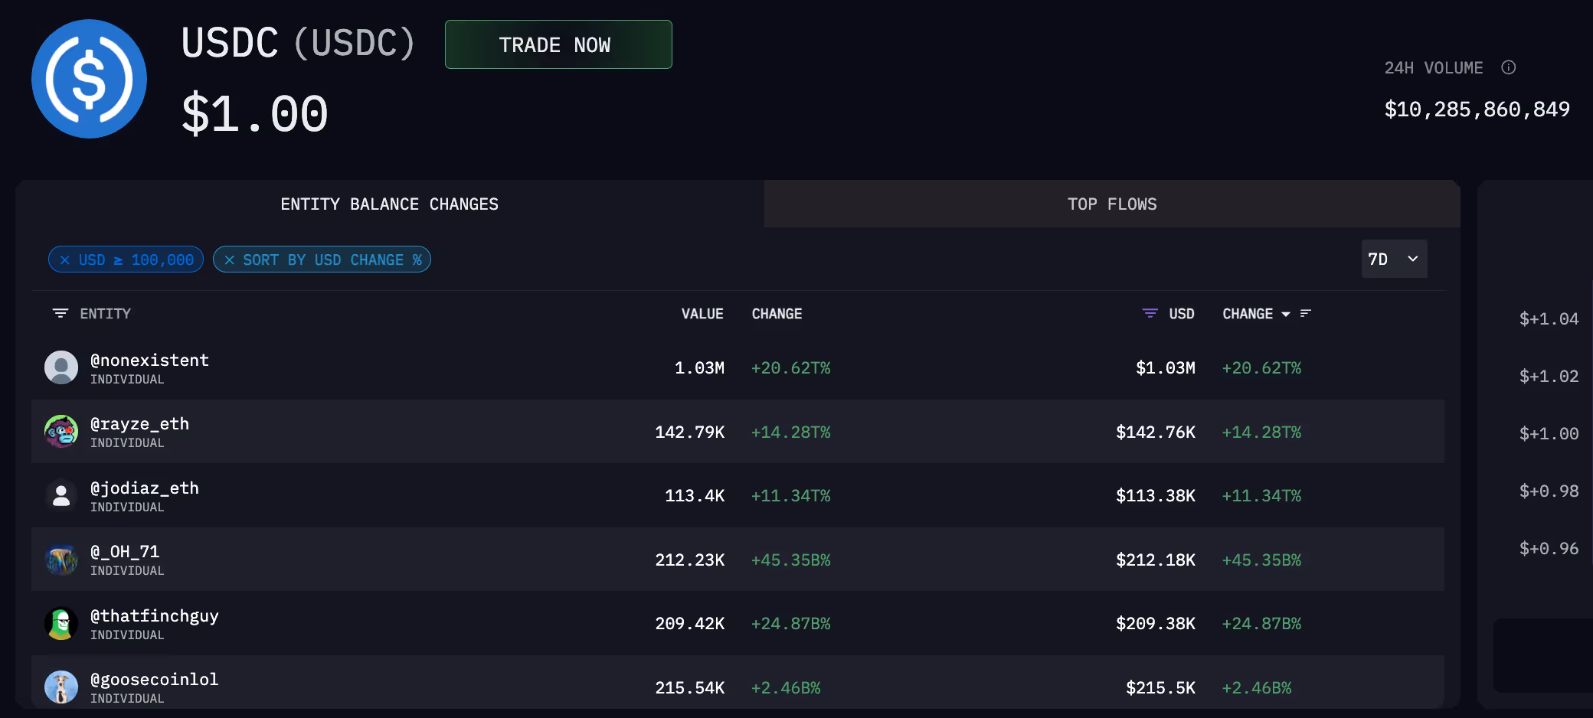This screenshot has width=1593, height=718.
Task: Click the 24H VOLUME label
Action: [1434, 68]
